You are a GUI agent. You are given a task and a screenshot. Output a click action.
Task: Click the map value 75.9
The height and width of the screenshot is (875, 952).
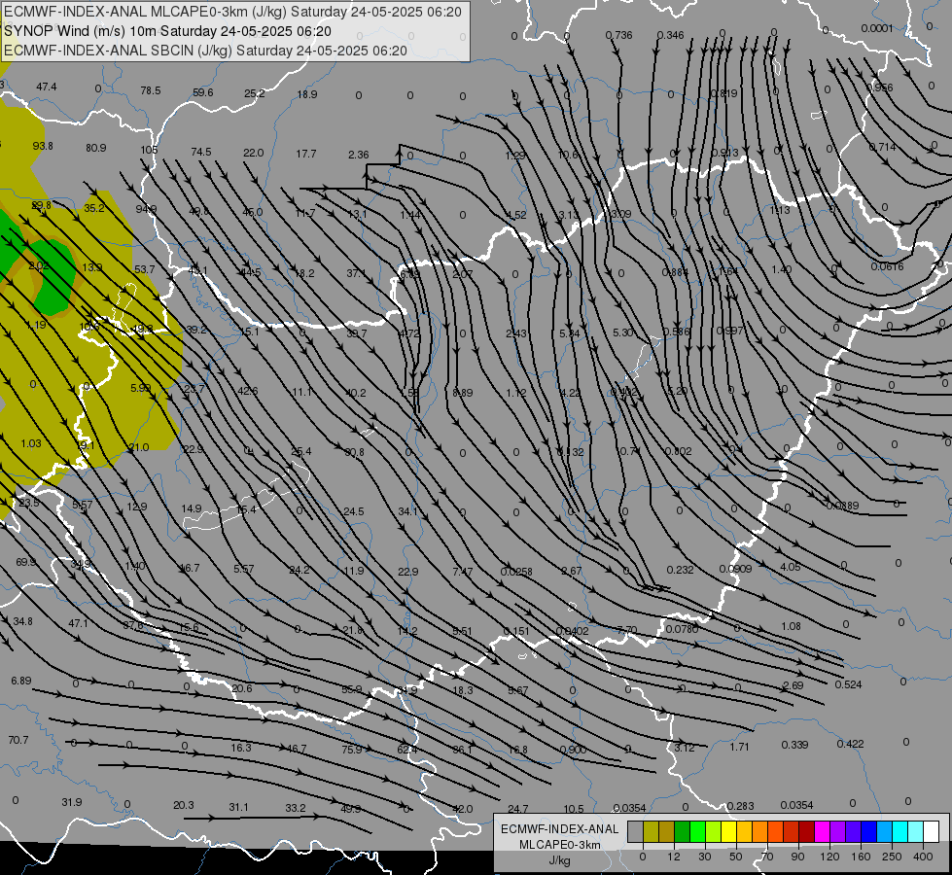click(352, 750)
